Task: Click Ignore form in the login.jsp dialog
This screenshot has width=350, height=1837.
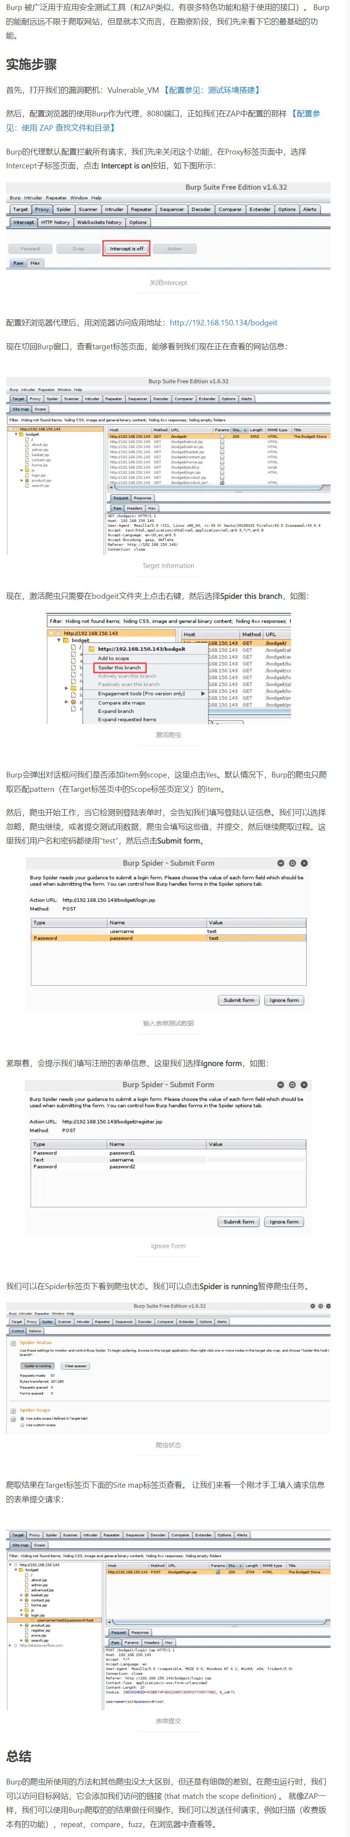Action: click(285, 1001)
